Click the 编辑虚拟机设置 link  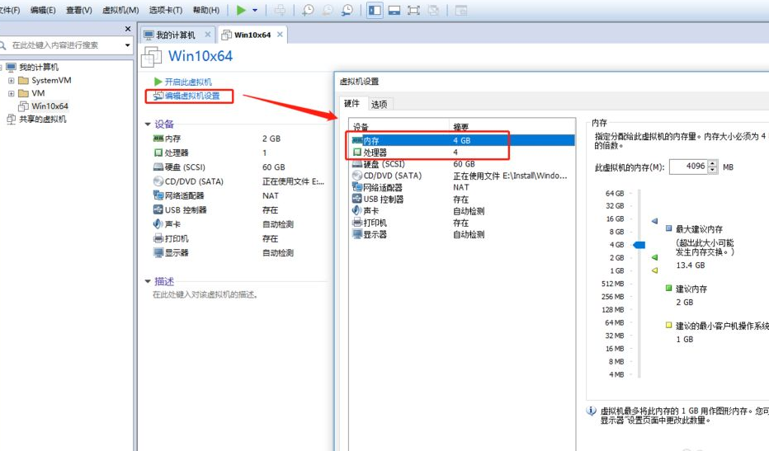coord(191,96)
